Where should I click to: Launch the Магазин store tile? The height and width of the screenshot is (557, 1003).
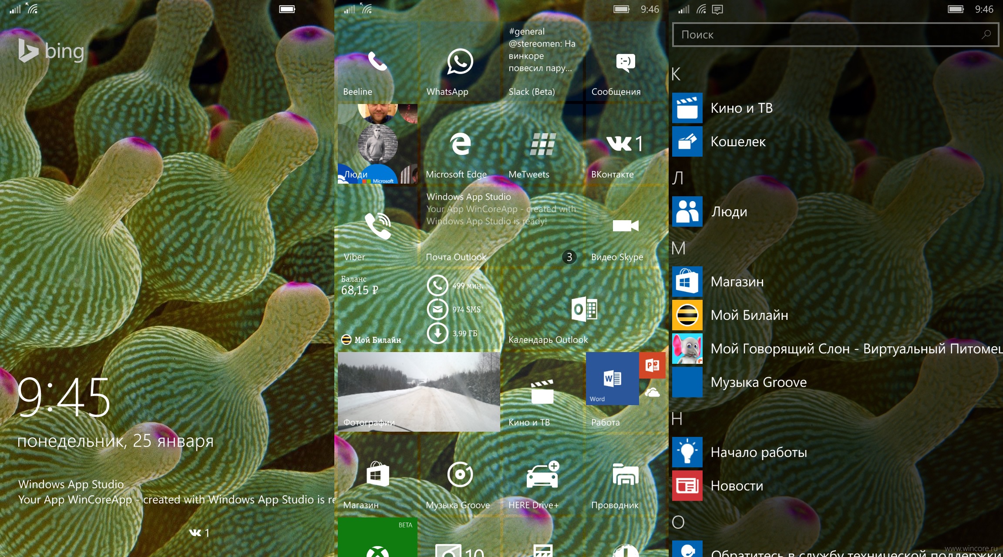377,475
